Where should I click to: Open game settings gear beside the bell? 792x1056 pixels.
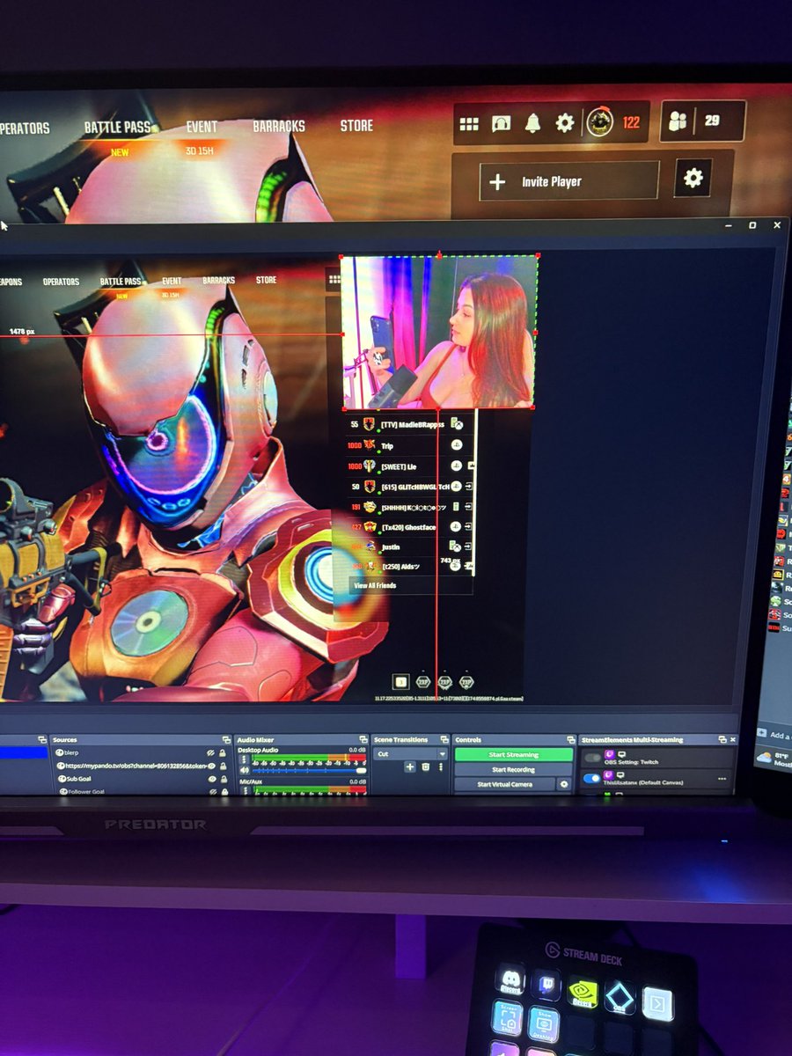[565, 123]
